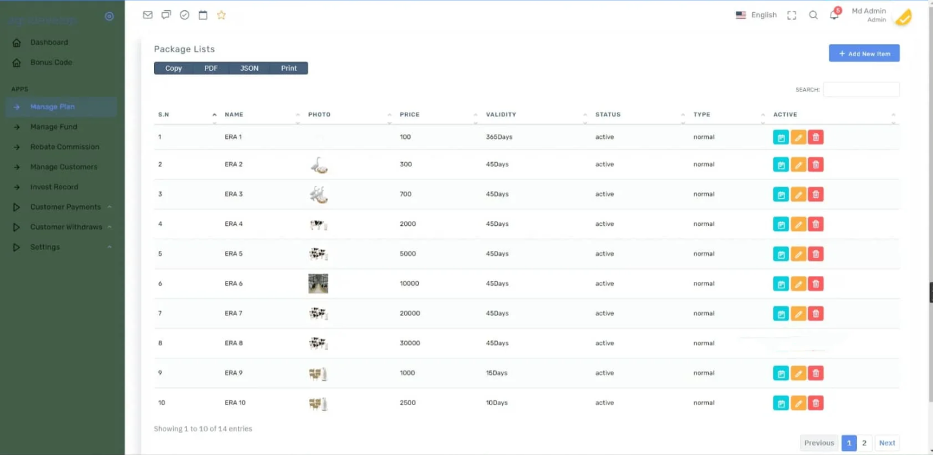The image size is (933, 455).
Task: Click the mail envelope icon in top bar
Action: click(x=147, y=15)
